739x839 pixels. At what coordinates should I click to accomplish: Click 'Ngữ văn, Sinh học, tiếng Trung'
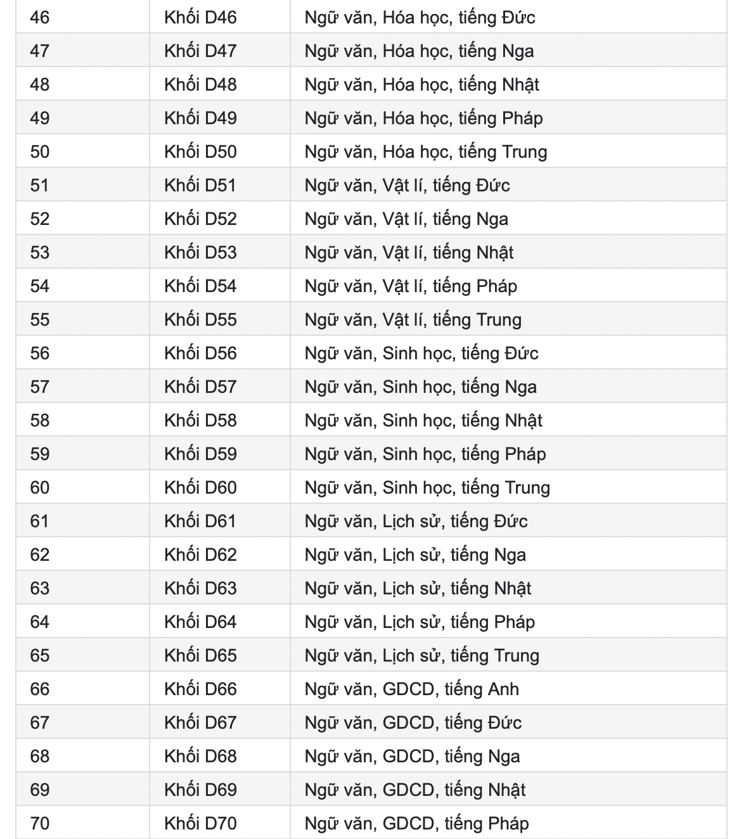point(428,488)
